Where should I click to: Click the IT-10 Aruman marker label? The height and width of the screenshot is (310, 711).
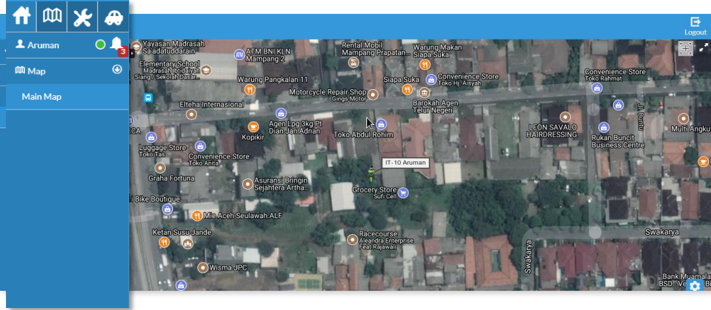[x=406, y=163]
